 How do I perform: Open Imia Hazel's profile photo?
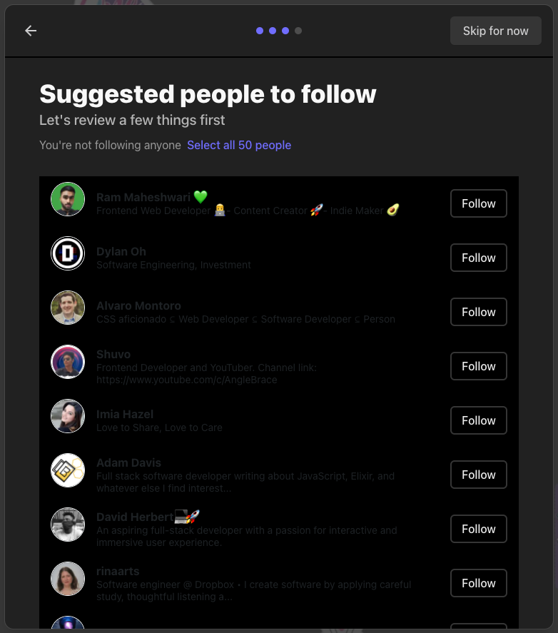pos(68,416)
